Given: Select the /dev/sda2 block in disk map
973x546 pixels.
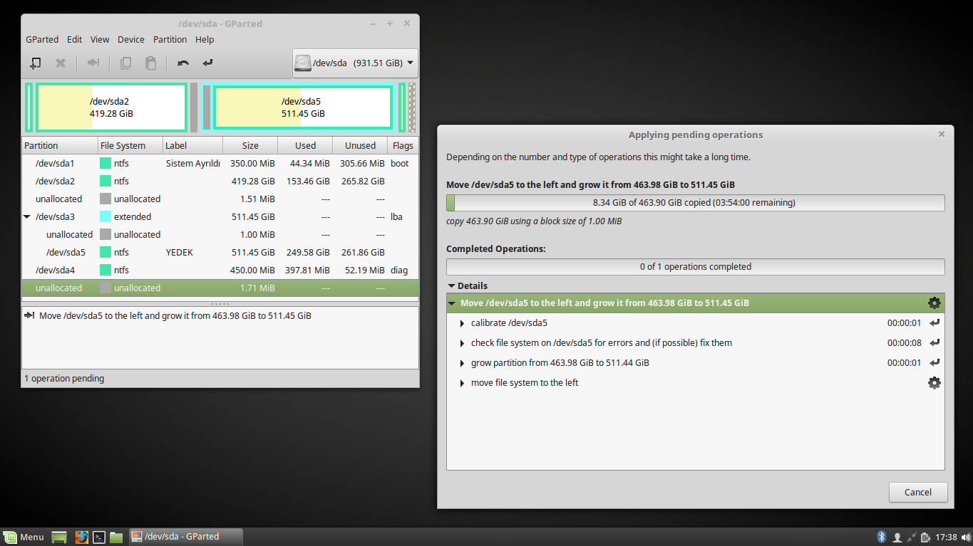Looking at the screenshot, I should coord(111,107).
